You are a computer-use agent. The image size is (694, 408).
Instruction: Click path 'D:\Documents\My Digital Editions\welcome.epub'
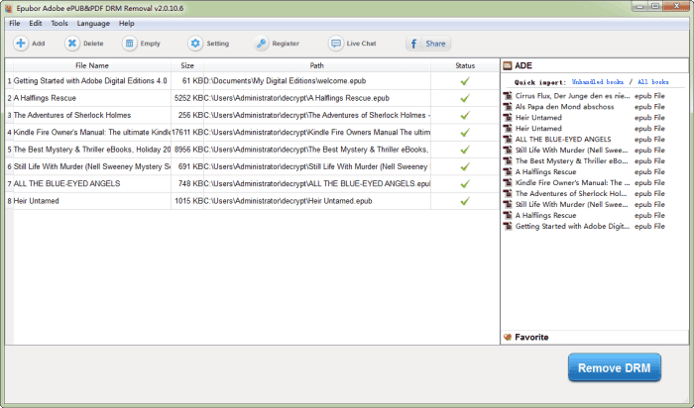(285, 81)
